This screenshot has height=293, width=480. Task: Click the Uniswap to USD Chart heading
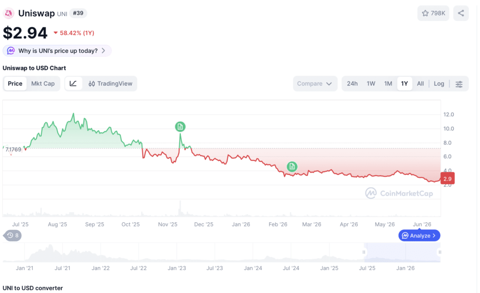tap(34, 68)
